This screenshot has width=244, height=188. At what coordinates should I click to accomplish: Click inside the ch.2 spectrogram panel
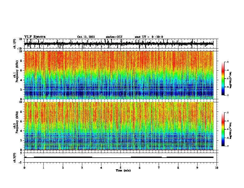tap(119, 126)
